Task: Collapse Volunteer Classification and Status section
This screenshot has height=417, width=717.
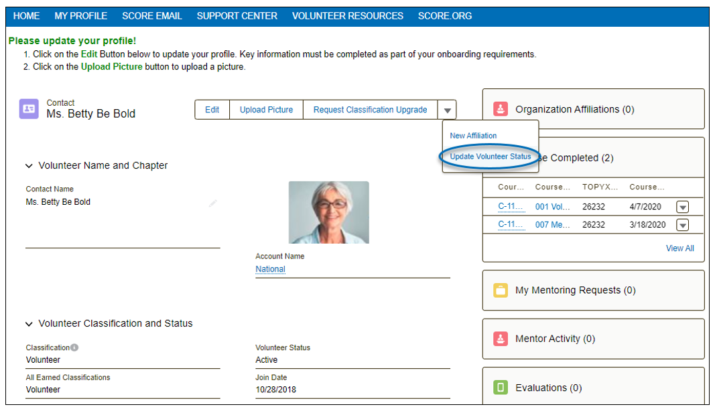Action: pyautogui.click(x=29, y=324)
